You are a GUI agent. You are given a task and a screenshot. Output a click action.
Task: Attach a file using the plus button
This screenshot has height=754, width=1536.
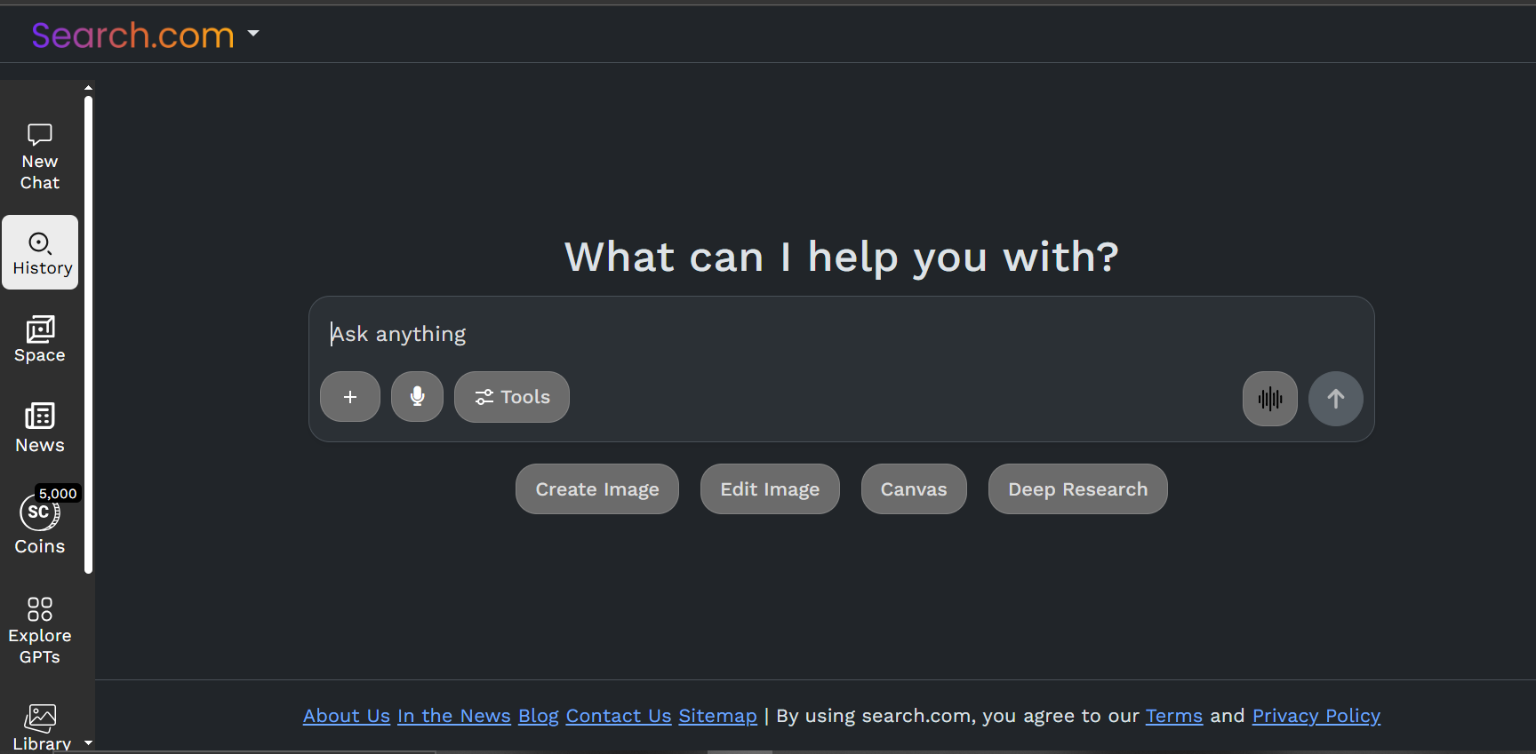tap(349, 397)
